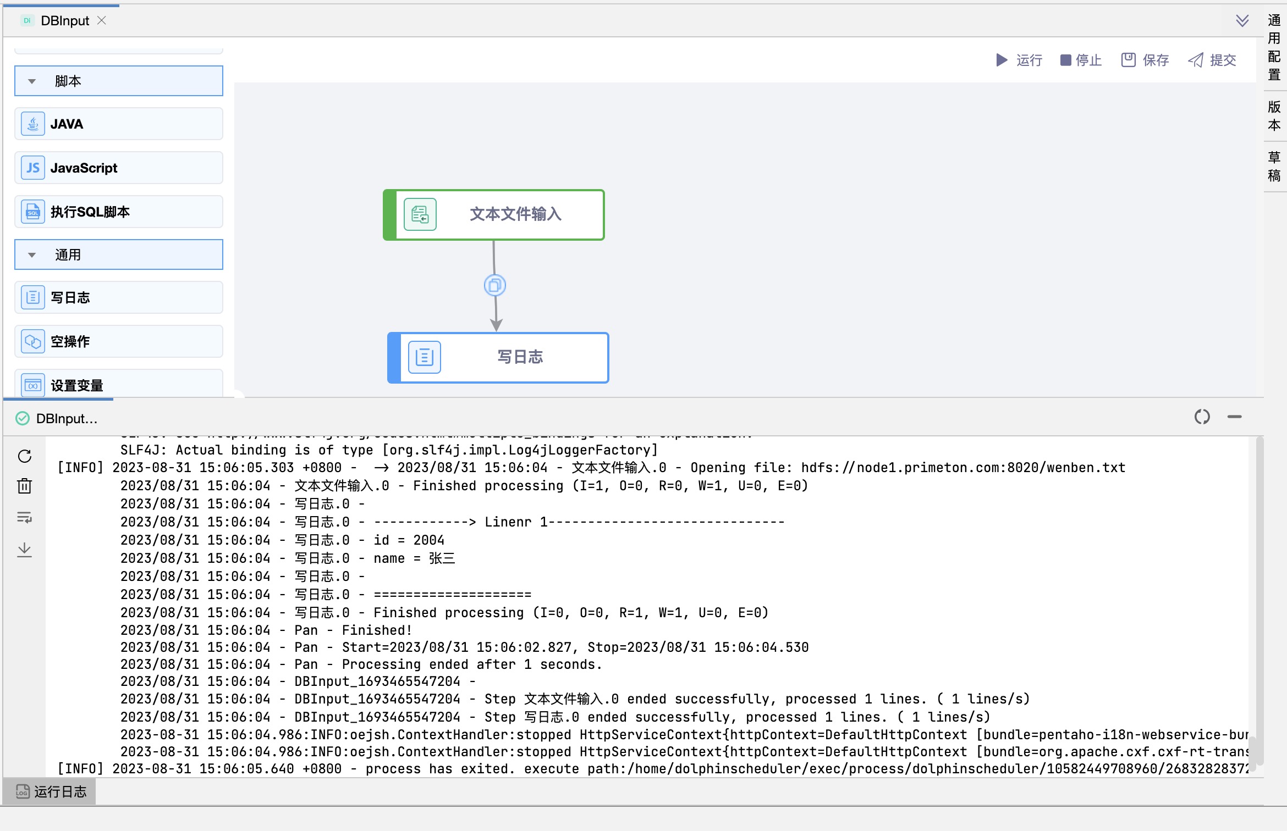Click the Submit (提交) paper-plane icon
This screenshot has width=1287, height=831.
(x=1195, y=60)
